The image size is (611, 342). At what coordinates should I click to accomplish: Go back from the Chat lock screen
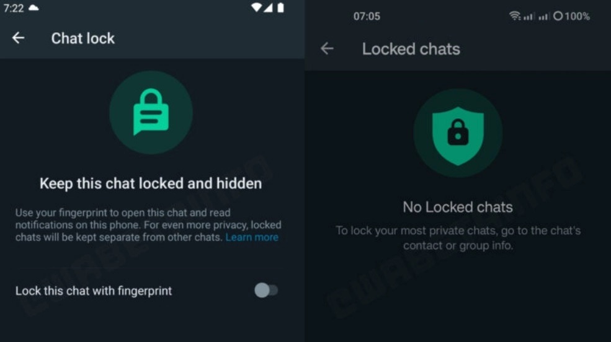coord(19,38)
